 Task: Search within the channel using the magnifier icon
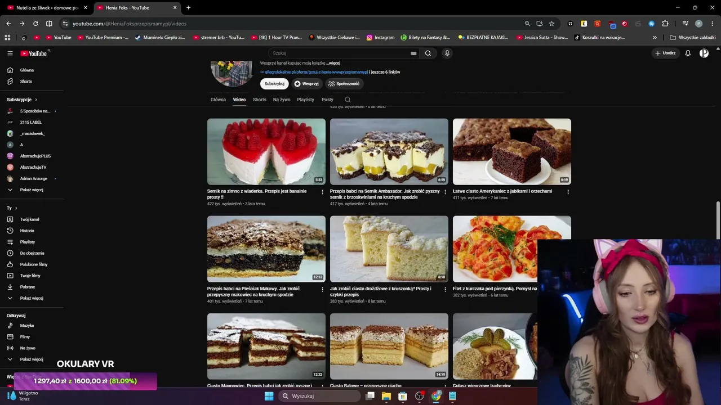click(x=348, y=100)
